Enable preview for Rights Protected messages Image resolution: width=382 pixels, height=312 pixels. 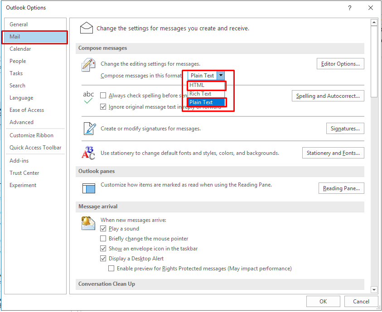(111, 269)
